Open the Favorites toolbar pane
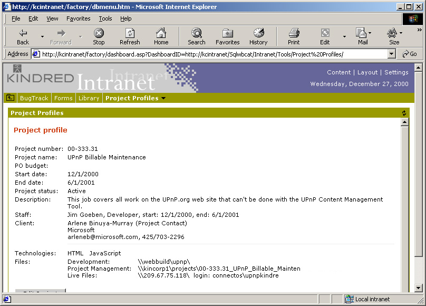Image resolution: width=426 pixels, height=306 pixels. [x=228, y=36]
